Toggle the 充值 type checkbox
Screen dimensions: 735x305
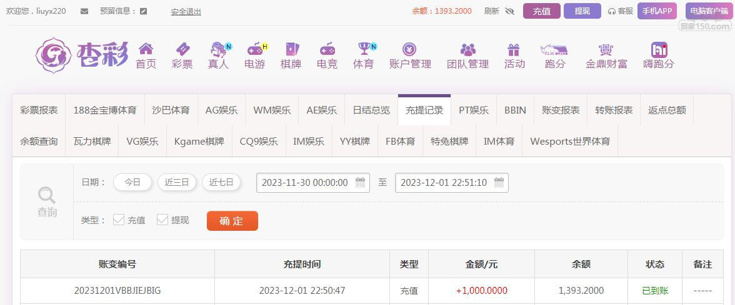pyautogui.click(x=119, y=220)
